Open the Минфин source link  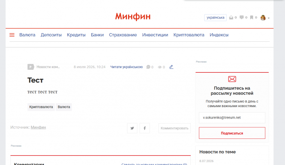coord(38,127)
